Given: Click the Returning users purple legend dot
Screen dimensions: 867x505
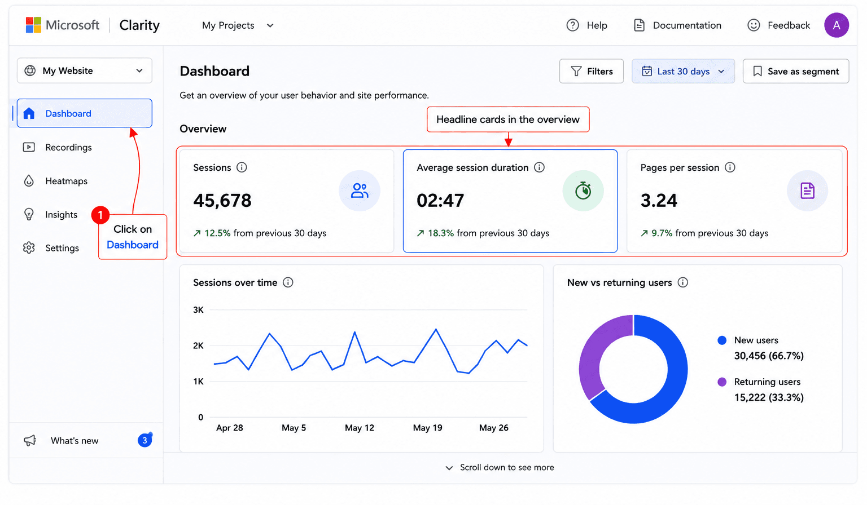Looking at the screenshot, I should pos(721,382).
